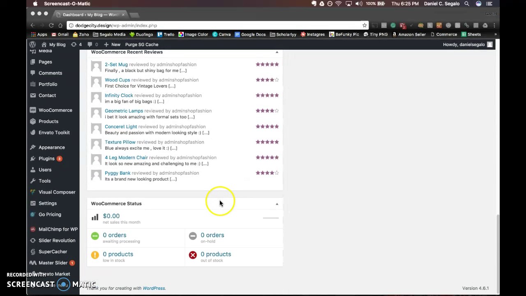Open Pages in the sidebar
Screen dimensions: 526x296
click(x=45, y=62)
